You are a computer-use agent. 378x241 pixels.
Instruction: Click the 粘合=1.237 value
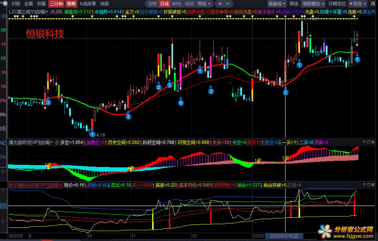coord(249,185)
